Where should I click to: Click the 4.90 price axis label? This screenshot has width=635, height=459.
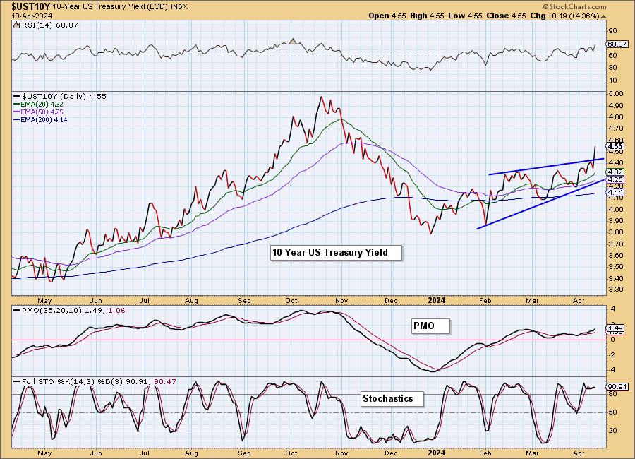(x=616, y=106)
